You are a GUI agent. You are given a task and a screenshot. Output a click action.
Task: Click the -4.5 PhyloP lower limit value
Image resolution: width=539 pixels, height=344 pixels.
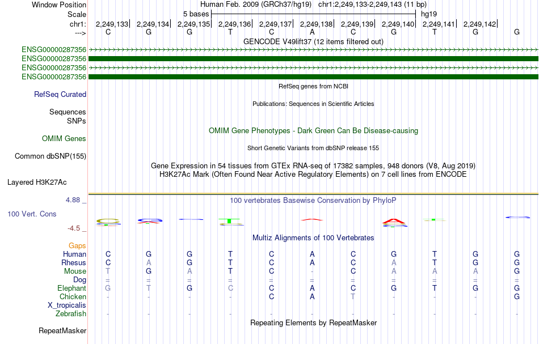[x=74, y=228]
